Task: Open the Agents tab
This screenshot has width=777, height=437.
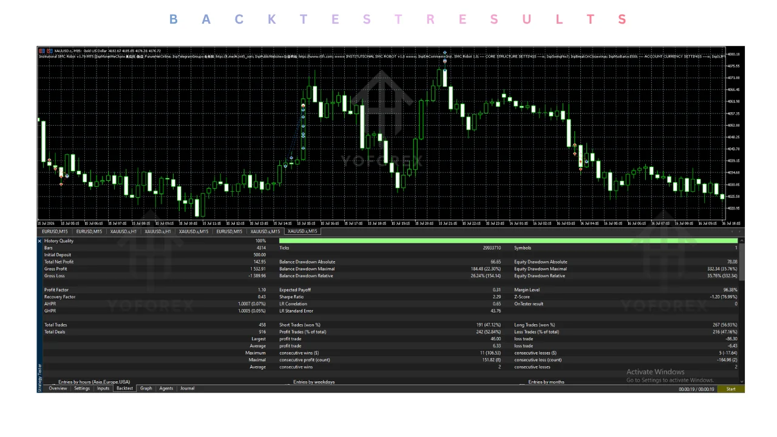Action: pyautogui.click(x=166, y=388)
